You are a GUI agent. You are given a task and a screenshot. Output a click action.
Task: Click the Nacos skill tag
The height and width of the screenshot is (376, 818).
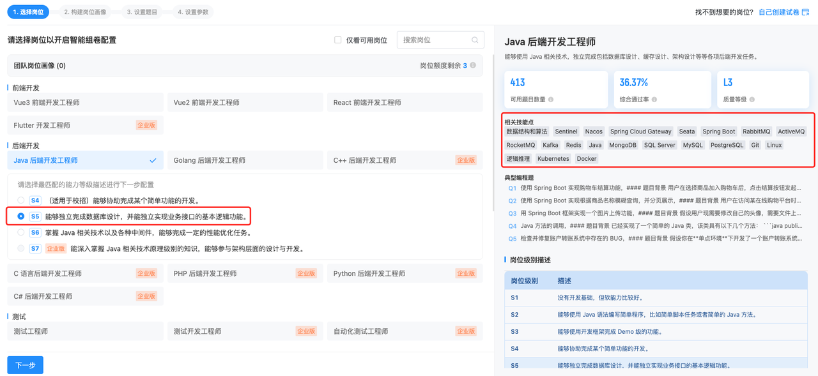[594, 132]
